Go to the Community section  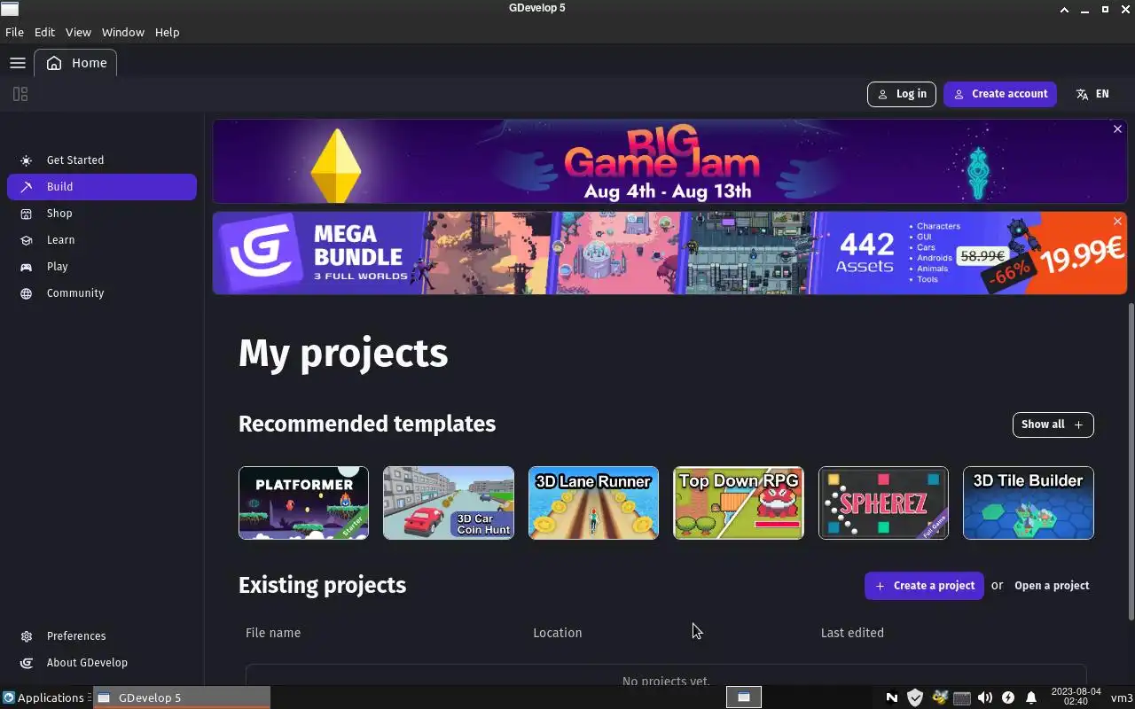point(102,293)
